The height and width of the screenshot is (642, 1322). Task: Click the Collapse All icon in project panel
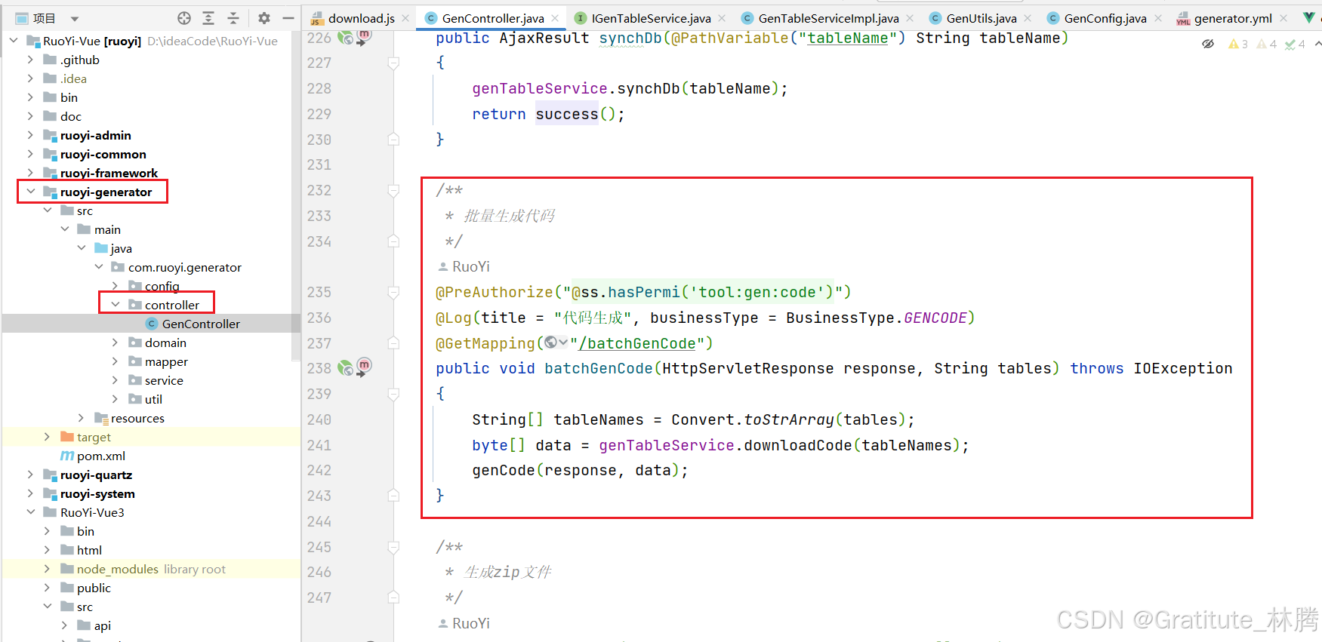(x=233, y=18)
